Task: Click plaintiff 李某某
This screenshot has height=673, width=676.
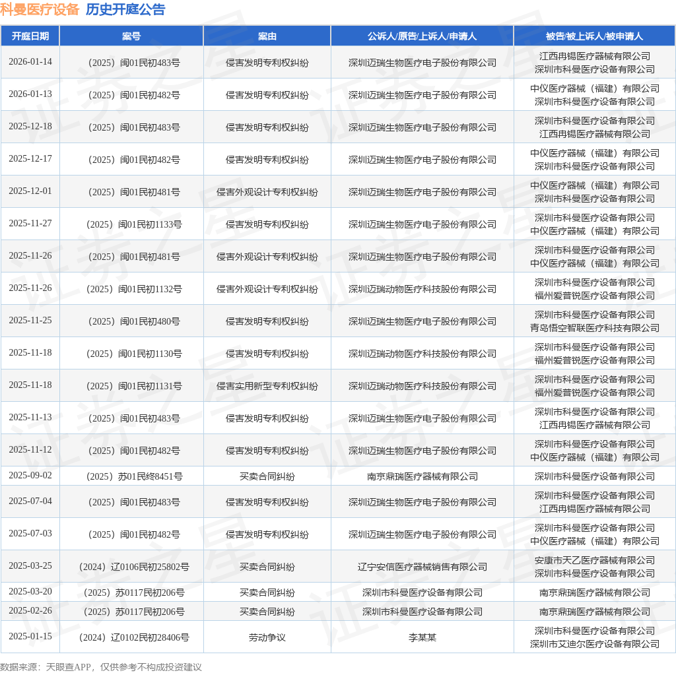Action: [422, 637]
